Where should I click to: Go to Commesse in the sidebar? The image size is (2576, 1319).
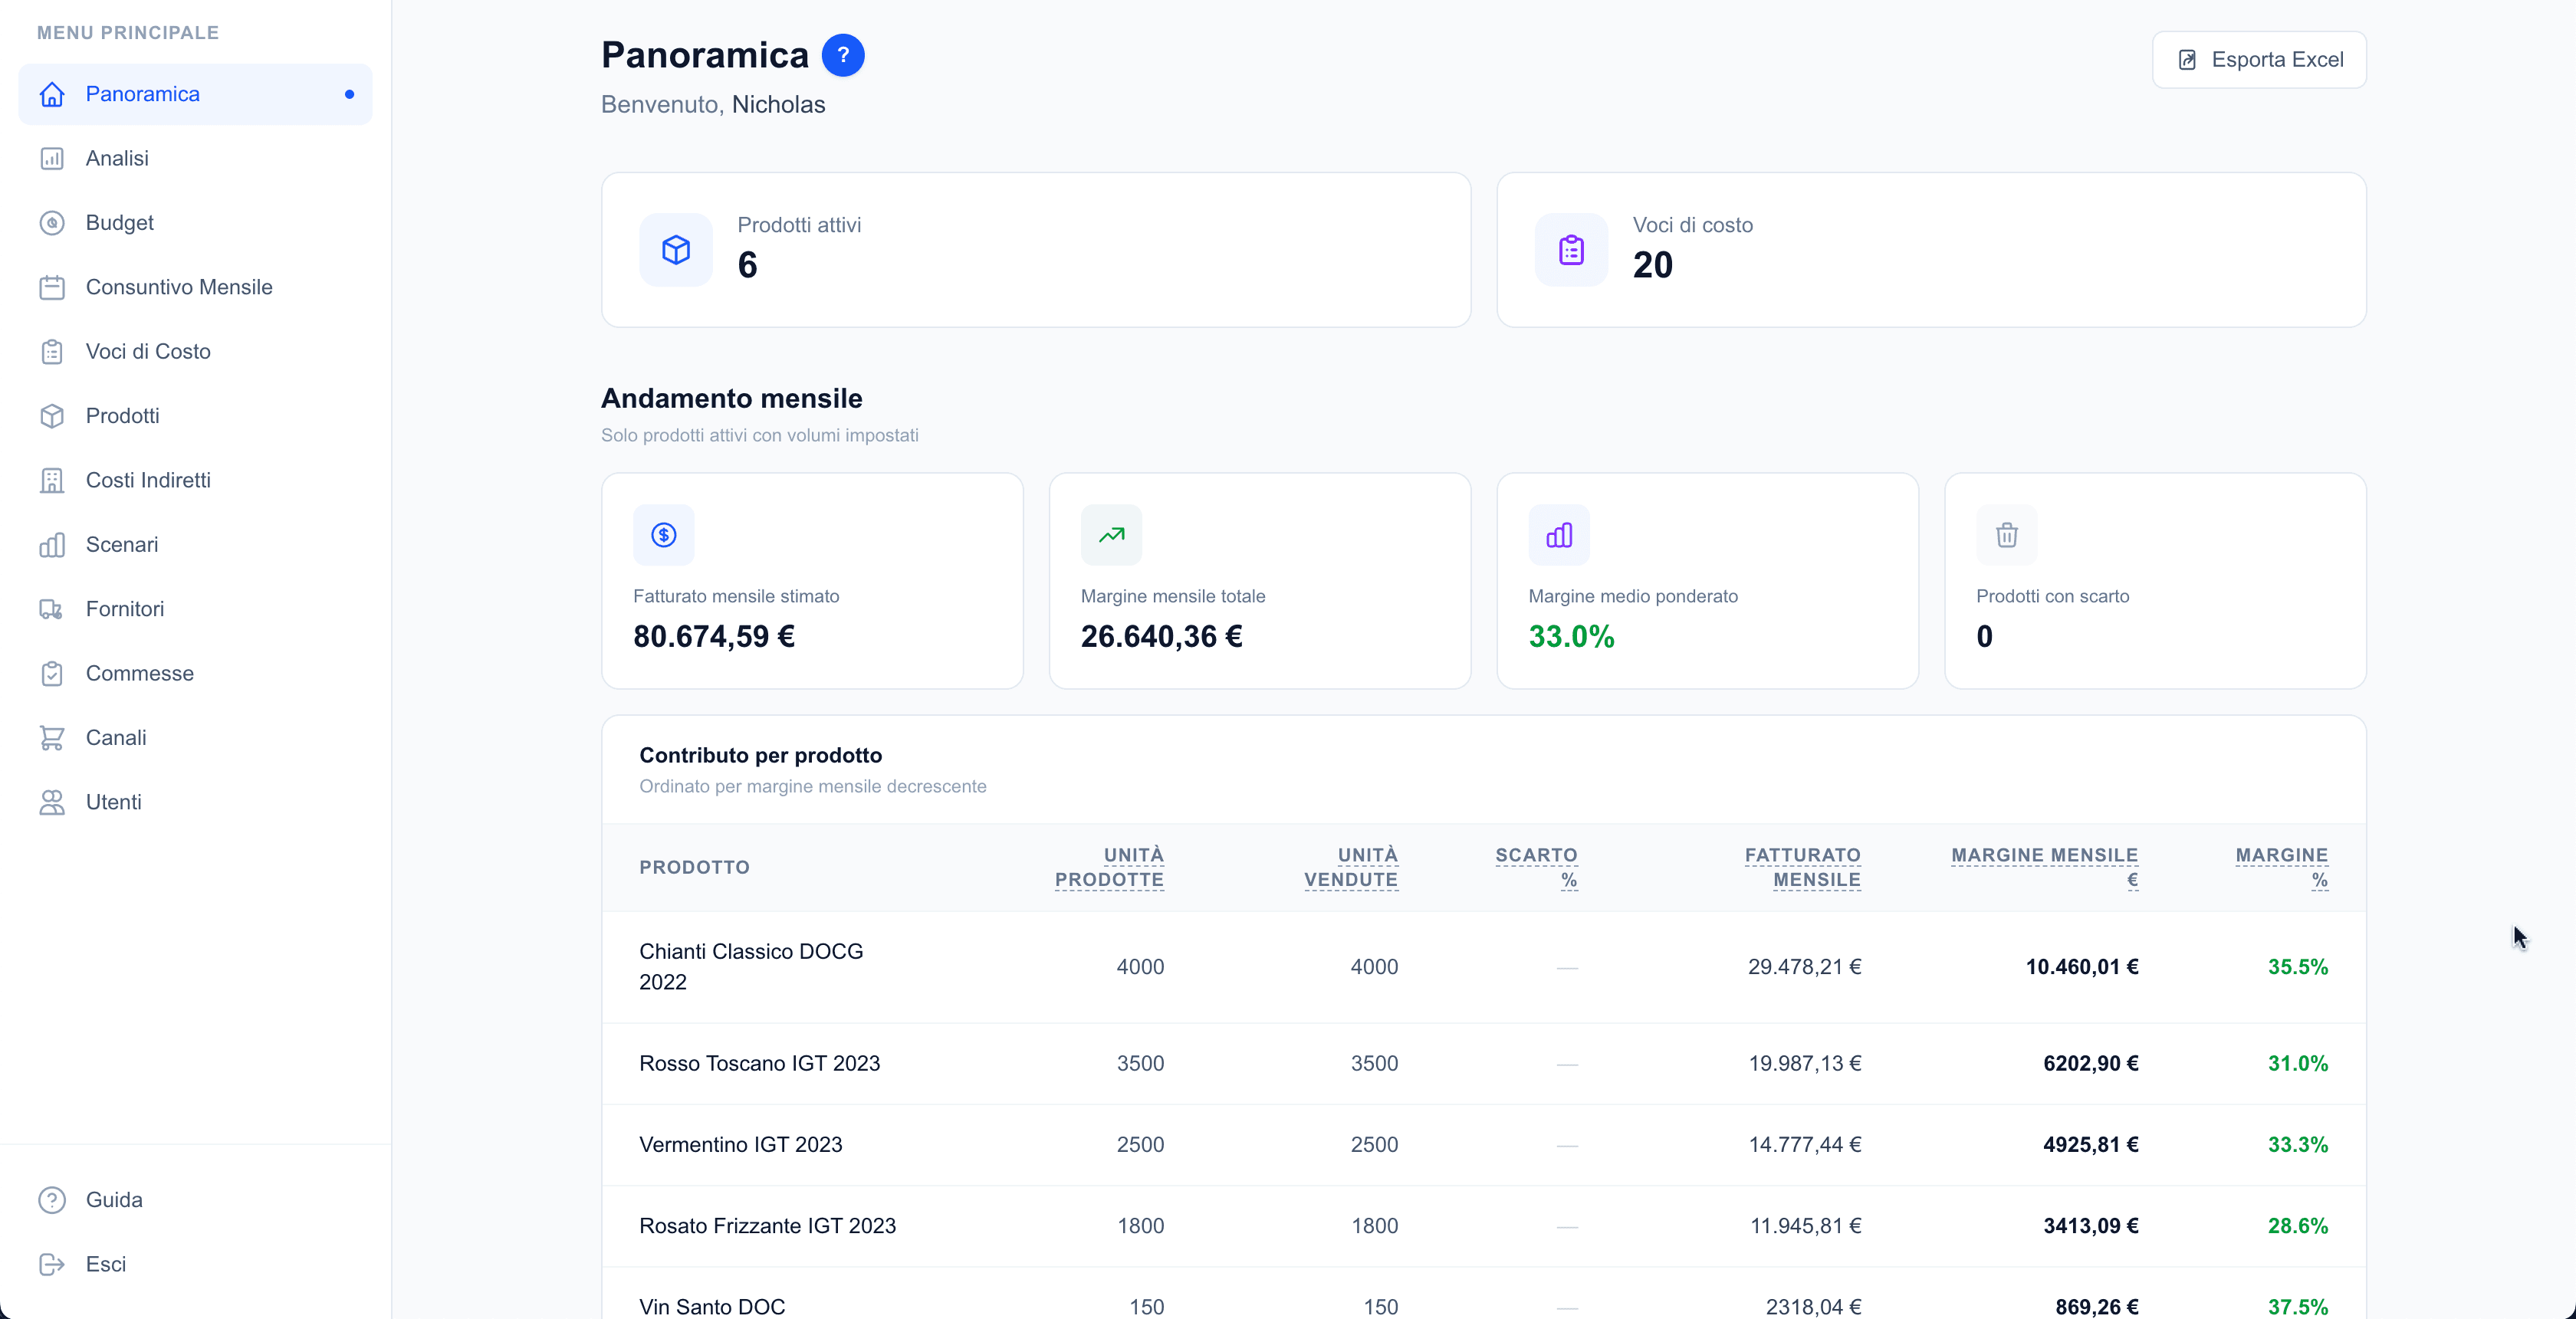(x=195, y=673)
